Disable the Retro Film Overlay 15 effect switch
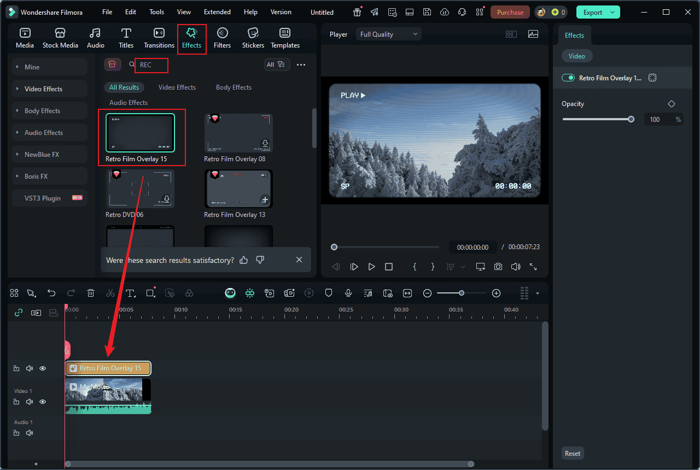The image size is (700, 470). coord(568,78)
